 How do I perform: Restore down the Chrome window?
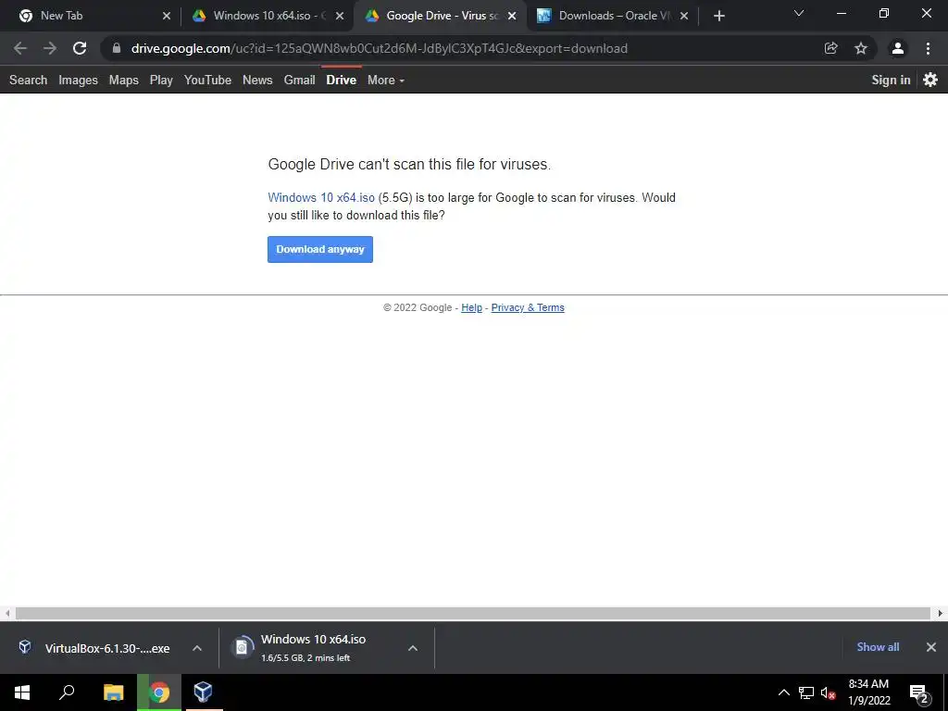pyautogui.click(x=884, y=13)
